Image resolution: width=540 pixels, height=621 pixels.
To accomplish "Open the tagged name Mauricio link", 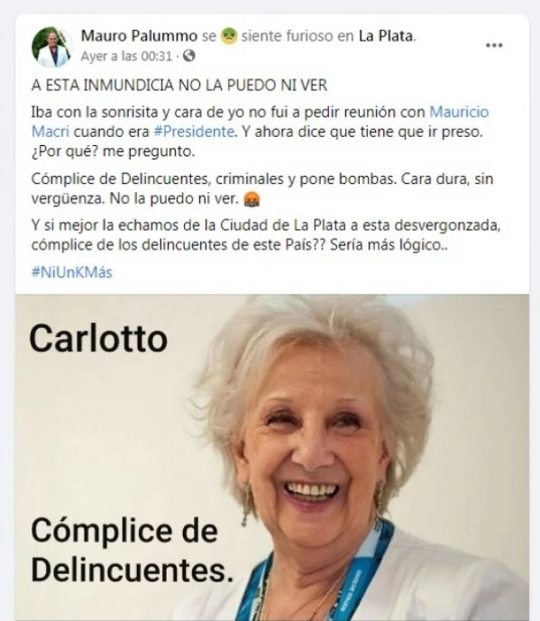I will click(459, 112).
